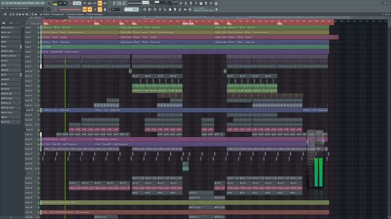Open the Piano roll view icon
The height and width of the screenshot is (219, 391).
[150, 9]
